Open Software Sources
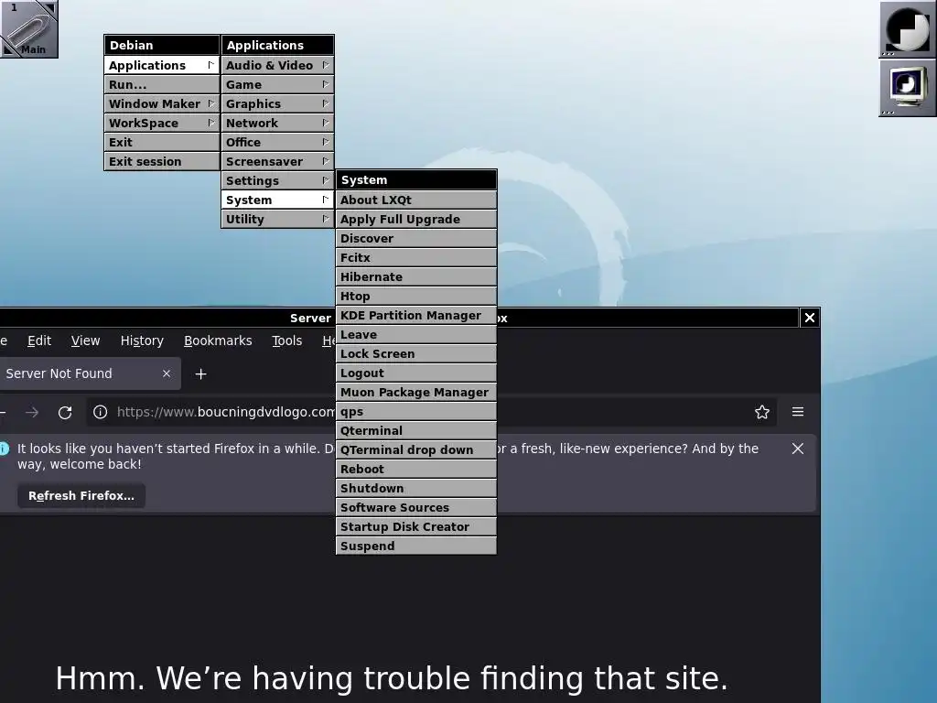The width and height of the screenshot is (937, 703). pyautogui.click(x=416, y=507)
